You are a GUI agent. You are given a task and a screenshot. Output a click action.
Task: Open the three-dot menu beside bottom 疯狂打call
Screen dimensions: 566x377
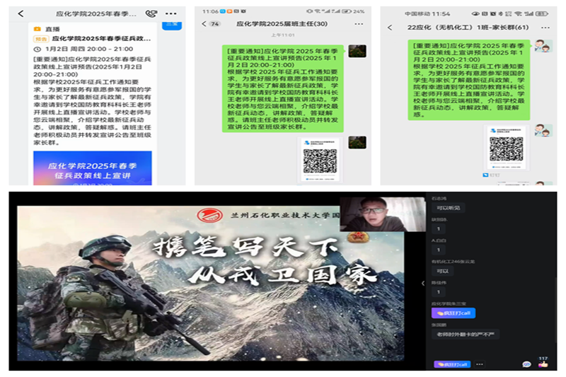[x=480, y=364]
